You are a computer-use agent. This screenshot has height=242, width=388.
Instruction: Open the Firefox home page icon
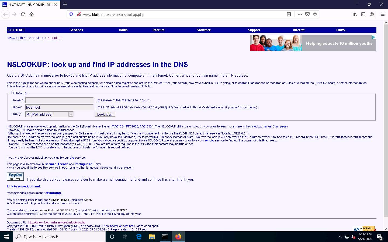pos(32,14)
